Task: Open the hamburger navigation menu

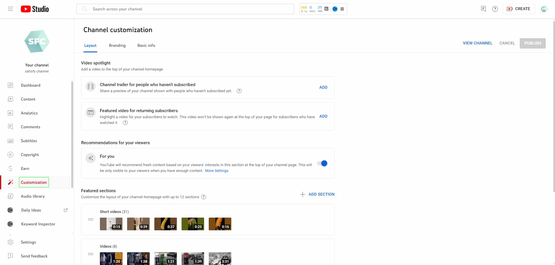Action: 10,9
